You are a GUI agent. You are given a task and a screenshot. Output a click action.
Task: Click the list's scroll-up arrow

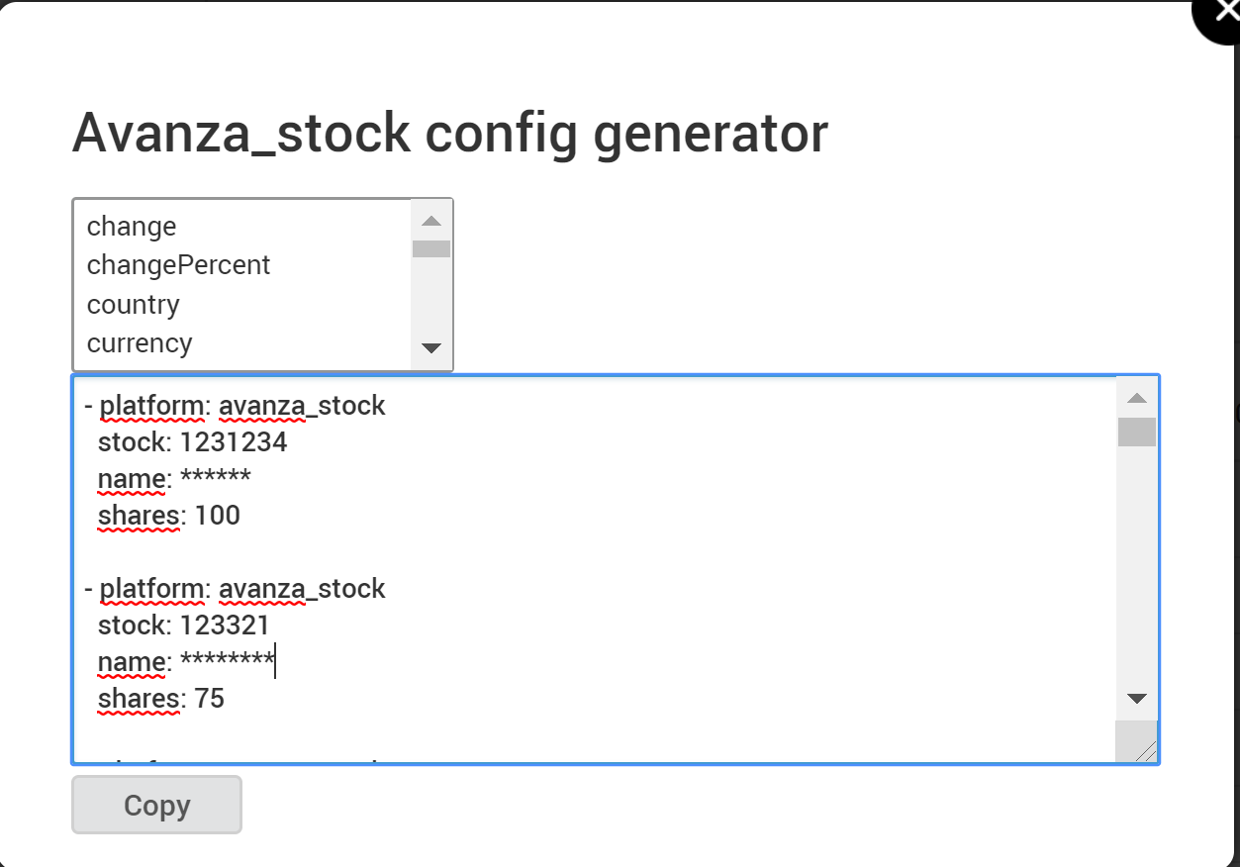(x=429, y=219)
